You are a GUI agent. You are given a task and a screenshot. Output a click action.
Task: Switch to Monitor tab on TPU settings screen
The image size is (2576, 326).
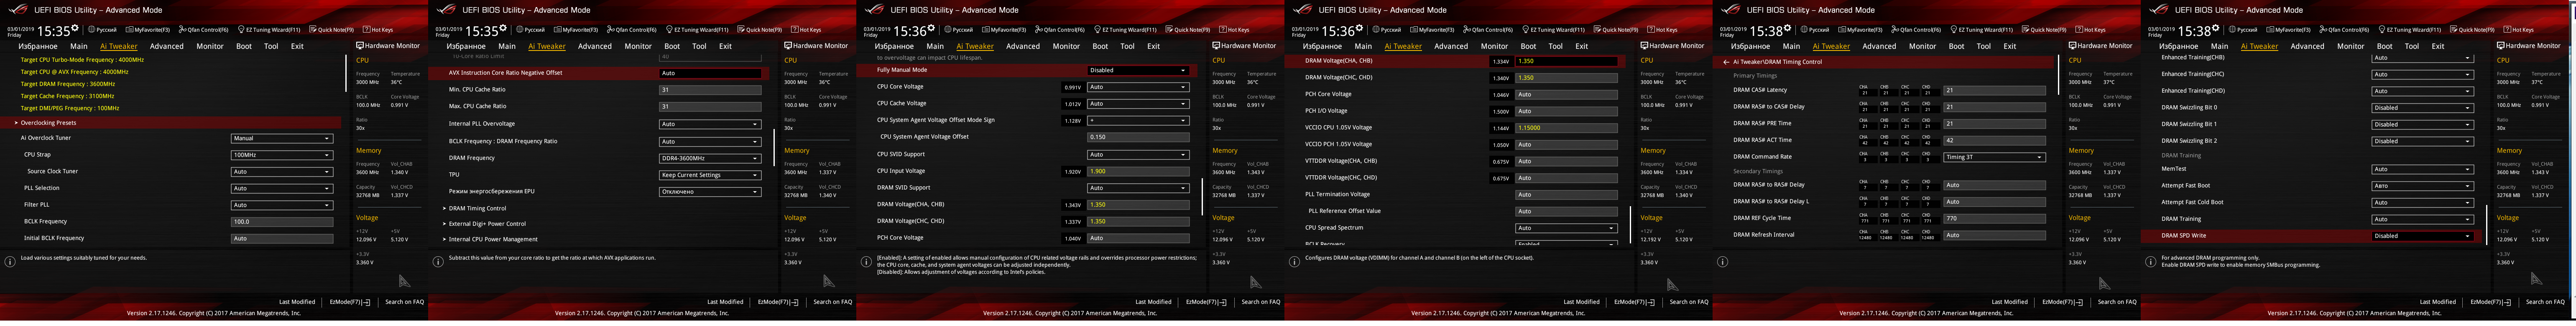tap(638, 46)
